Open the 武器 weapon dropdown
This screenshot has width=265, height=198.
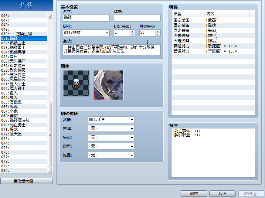(111, 120)
